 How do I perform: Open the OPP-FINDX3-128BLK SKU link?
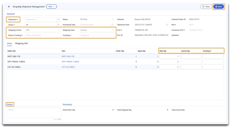pos(71,62)
